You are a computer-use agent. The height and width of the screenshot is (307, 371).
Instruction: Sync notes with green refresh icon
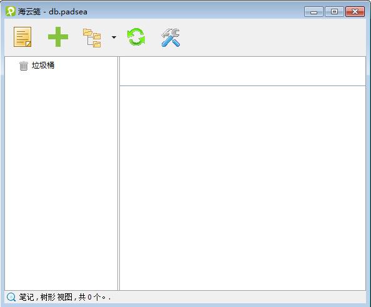[136, 37]
